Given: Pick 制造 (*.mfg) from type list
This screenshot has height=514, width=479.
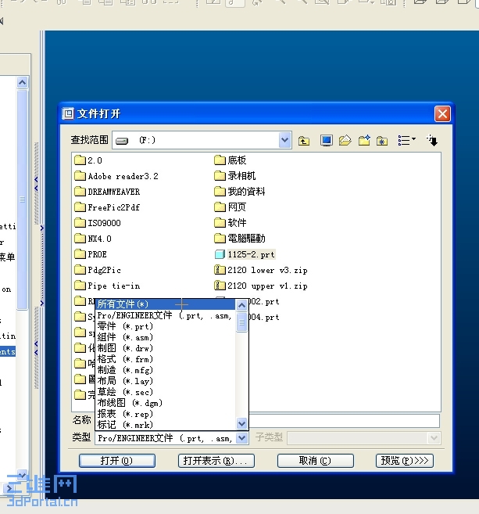Looking at the screenshot, I should pos(166,370).
